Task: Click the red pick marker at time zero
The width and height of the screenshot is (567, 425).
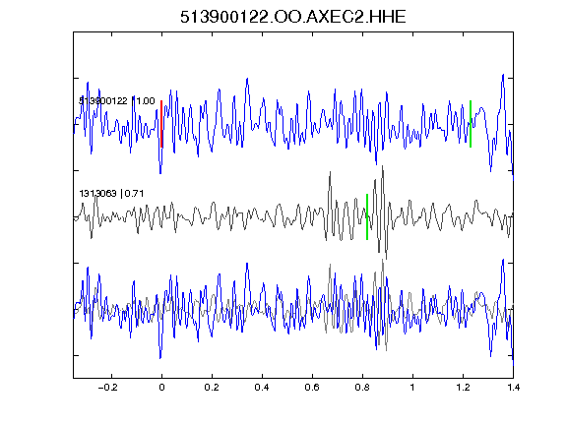Action: click(x=161, y=124)
